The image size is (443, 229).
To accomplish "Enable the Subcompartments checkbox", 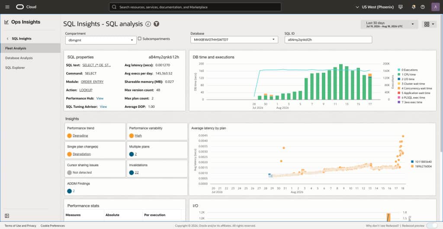I will coord(140,39).
